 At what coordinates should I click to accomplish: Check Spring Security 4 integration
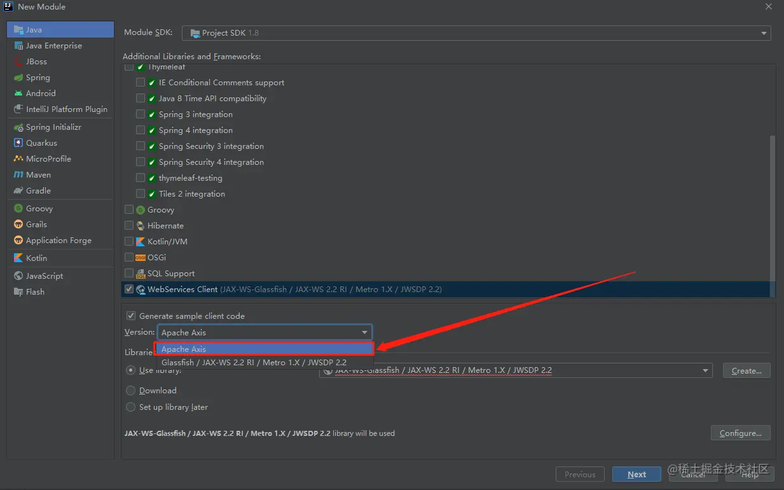141,162
